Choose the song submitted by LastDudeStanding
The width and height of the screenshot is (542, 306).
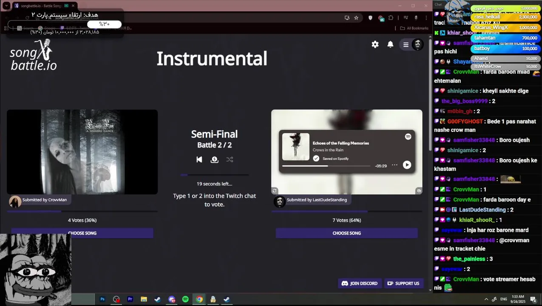[346, 233]
